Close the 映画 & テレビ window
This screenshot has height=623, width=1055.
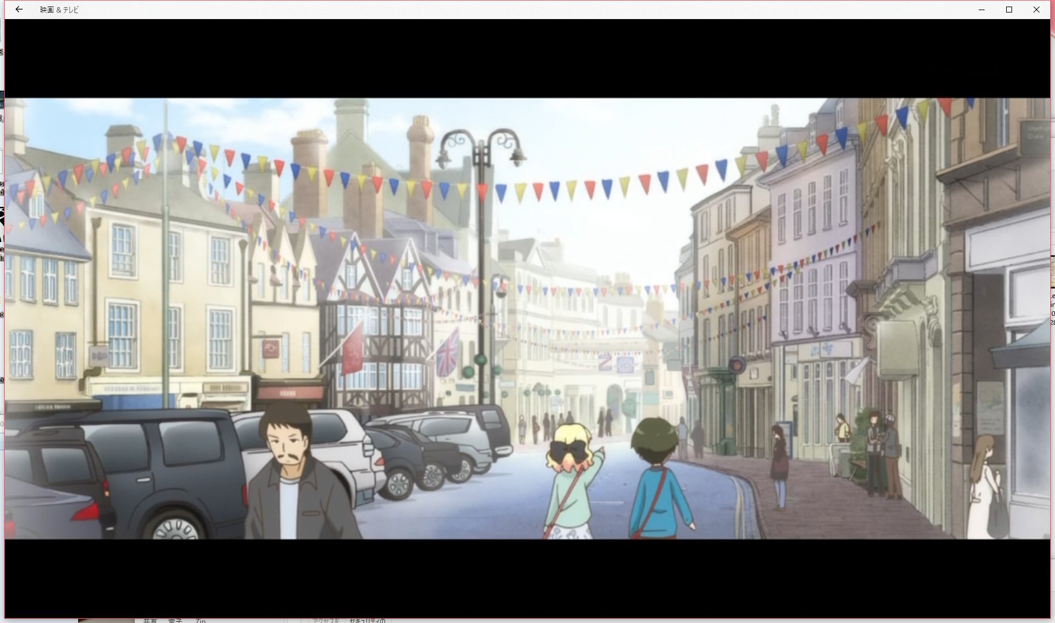[1037, 10]
